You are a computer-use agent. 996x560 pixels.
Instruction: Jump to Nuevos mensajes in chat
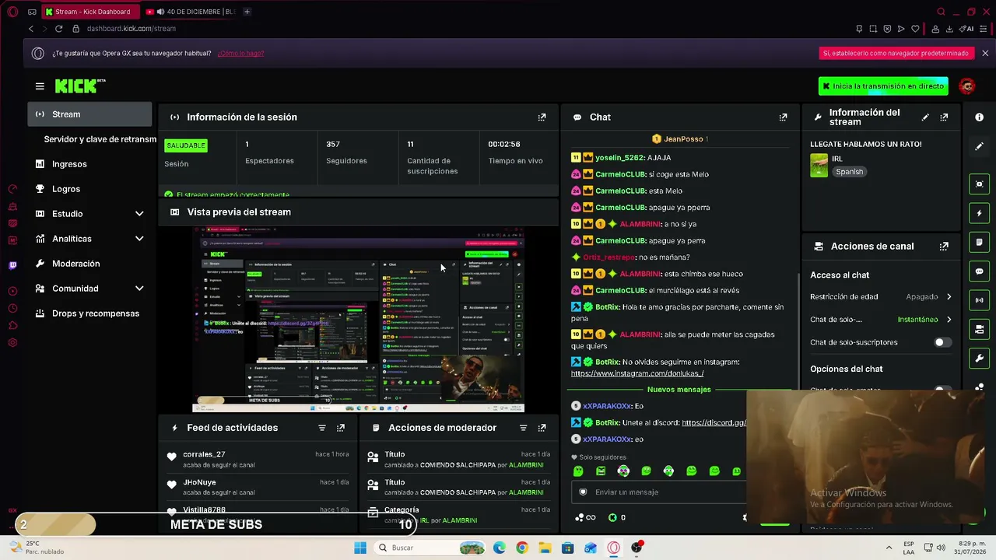[679, 390]
